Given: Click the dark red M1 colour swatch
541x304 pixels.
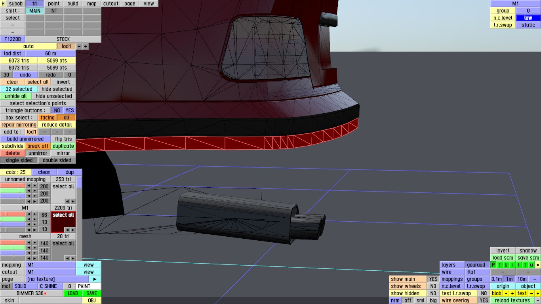Looking at the screenshot, I should point(63,222).
